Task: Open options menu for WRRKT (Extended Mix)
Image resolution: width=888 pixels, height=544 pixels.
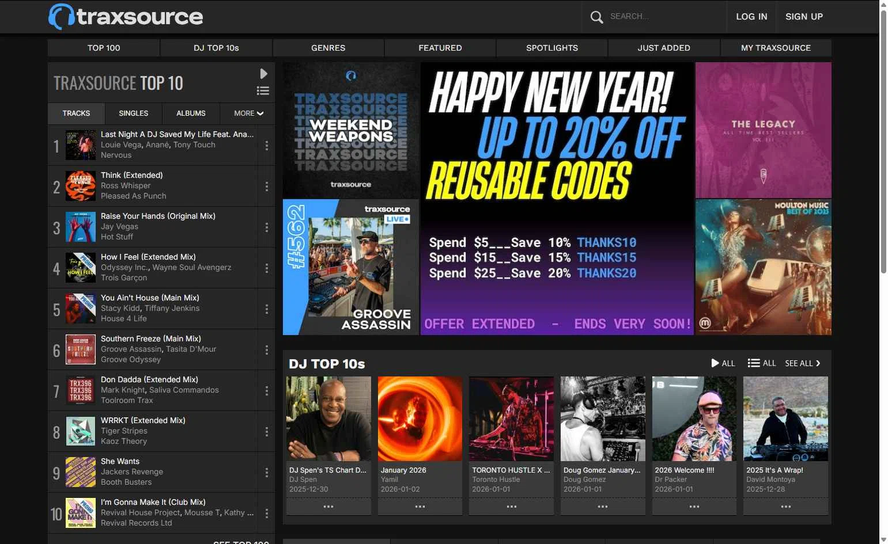Action: coord(266,432)
